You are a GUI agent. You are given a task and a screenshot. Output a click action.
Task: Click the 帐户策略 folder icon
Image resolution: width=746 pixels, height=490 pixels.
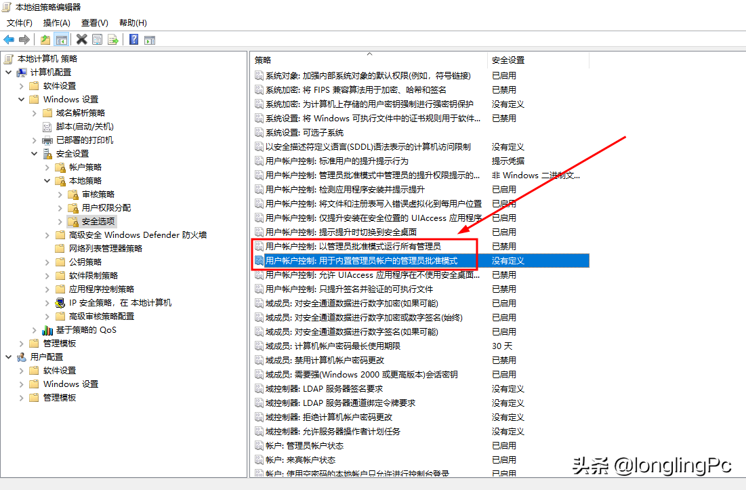point(60,167)
